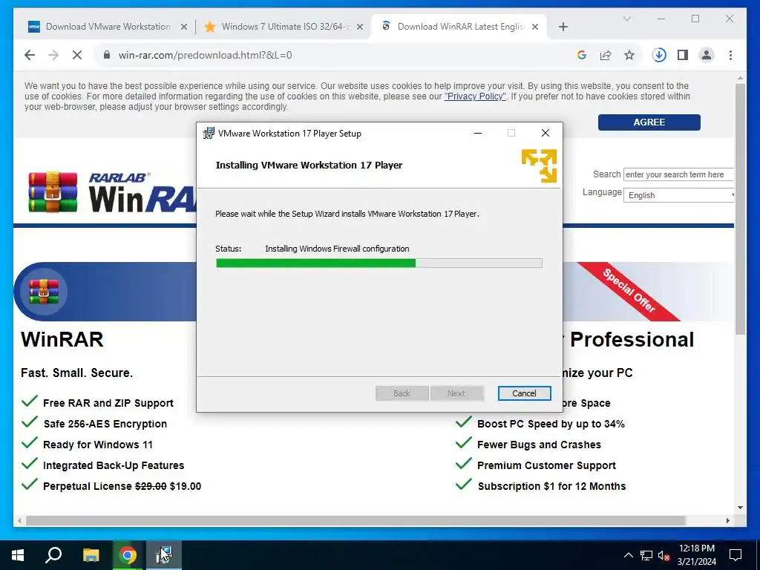This screenshot has height=570, width=760.
Task: Open Chrome downloads indicator
Action: tap(659, 55)
